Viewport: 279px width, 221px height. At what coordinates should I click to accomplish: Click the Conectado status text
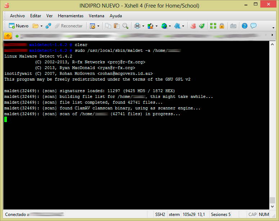15,215
